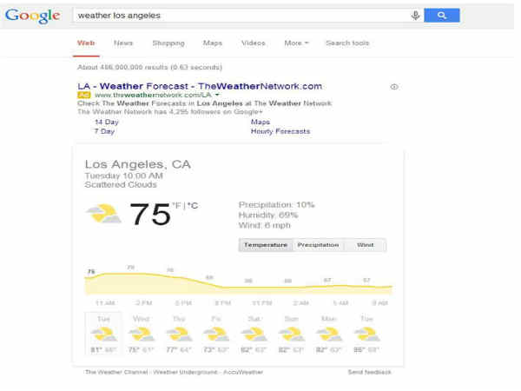
Task: Switch temperature unit to Celsius
Action: pos(193,206)
